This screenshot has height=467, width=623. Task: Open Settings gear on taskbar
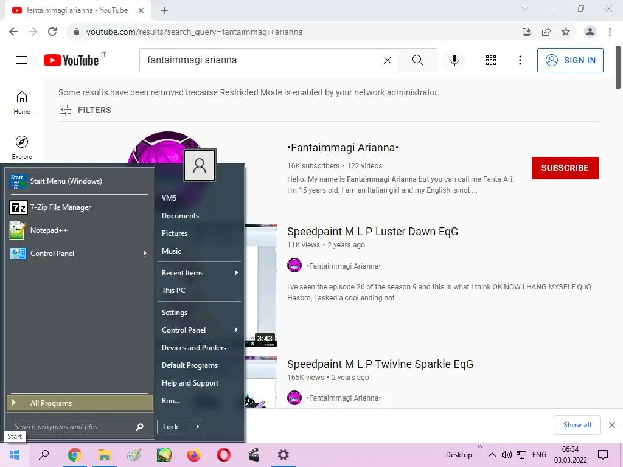click(283, 455)
